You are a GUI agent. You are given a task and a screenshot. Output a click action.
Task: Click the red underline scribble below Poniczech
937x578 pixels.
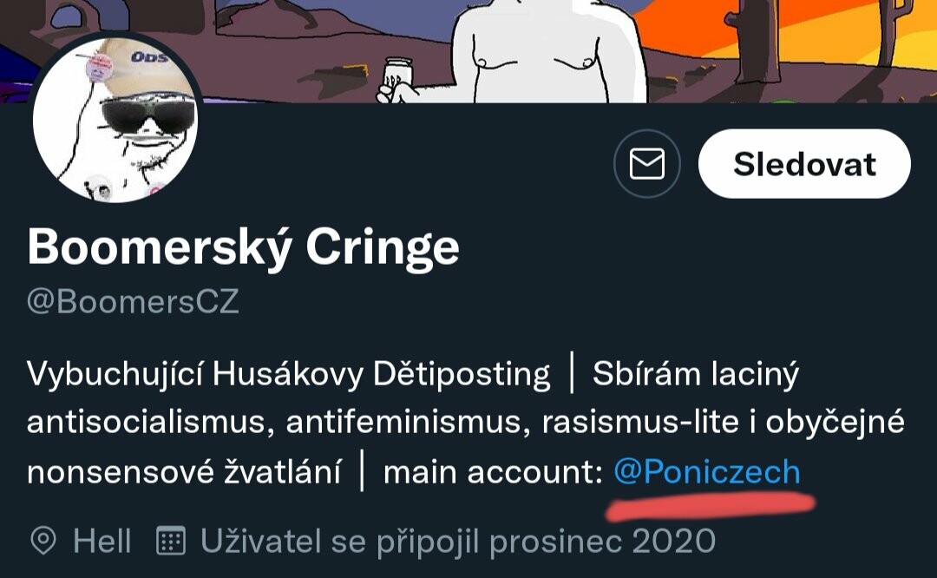point(711,506)
